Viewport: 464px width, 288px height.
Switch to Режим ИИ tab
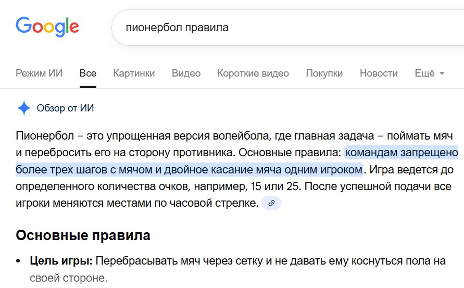tap(39, 73)
